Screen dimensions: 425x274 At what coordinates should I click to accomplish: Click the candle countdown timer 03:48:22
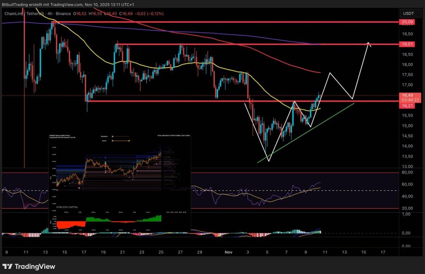tap(410, 99)
